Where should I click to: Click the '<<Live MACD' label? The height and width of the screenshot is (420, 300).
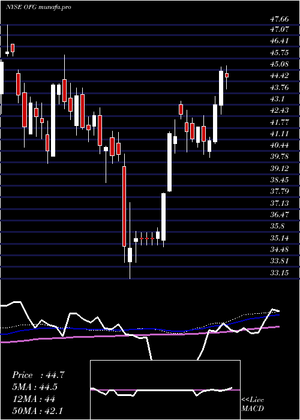tap(253, 404)
